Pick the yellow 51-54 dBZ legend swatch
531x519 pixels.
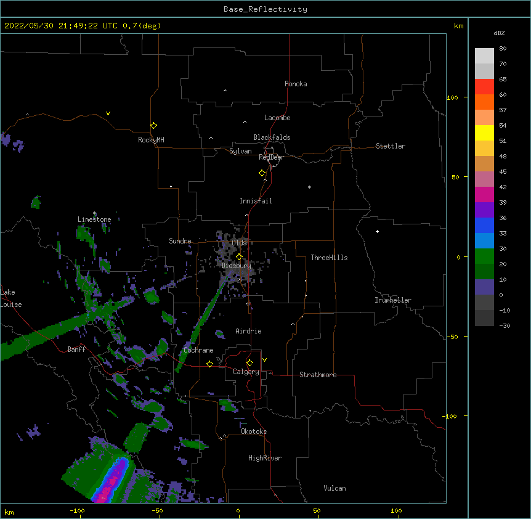[484, 133]
